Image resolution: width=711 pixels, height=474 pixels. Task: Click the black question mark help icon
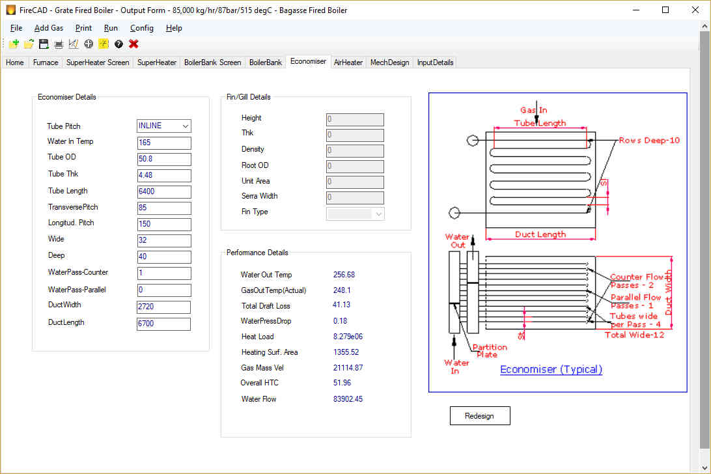click(118, 44)
